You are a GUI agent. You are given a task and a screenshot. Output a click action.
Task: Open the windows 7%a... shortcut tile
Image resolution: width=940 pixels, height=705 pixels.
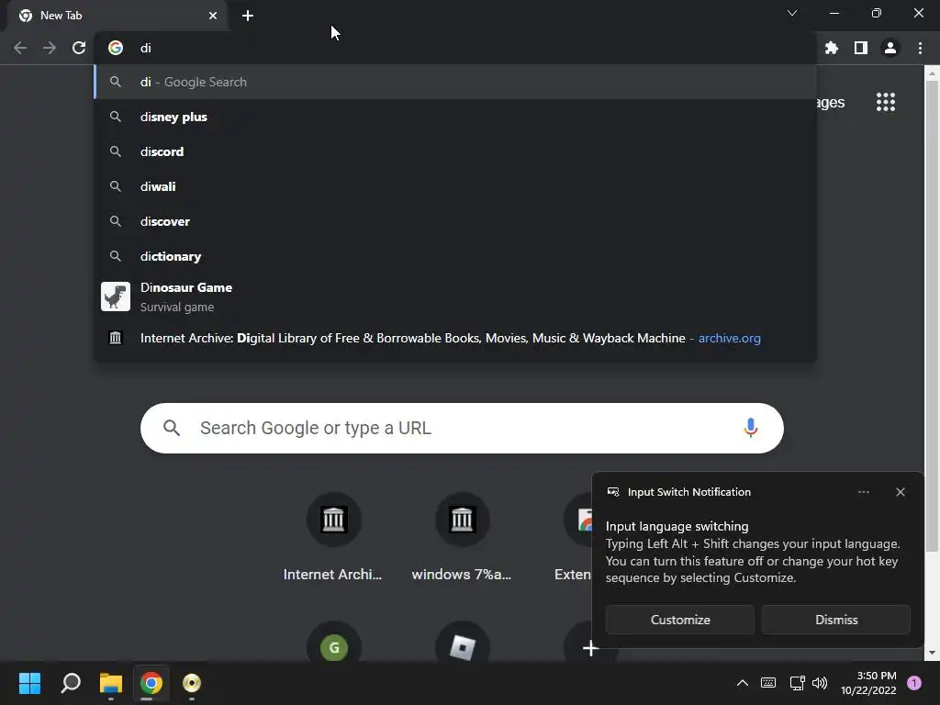tap(462, 537)
